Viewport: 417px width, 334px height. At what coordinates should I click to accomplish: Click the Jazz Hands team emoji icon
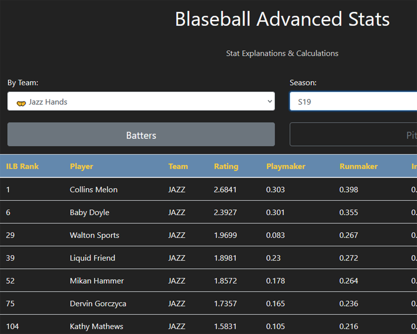click(21, 103)
